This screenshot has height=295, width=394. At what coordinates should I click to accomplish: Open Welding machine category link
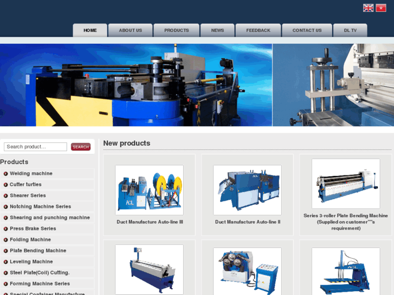pos(31,174)
